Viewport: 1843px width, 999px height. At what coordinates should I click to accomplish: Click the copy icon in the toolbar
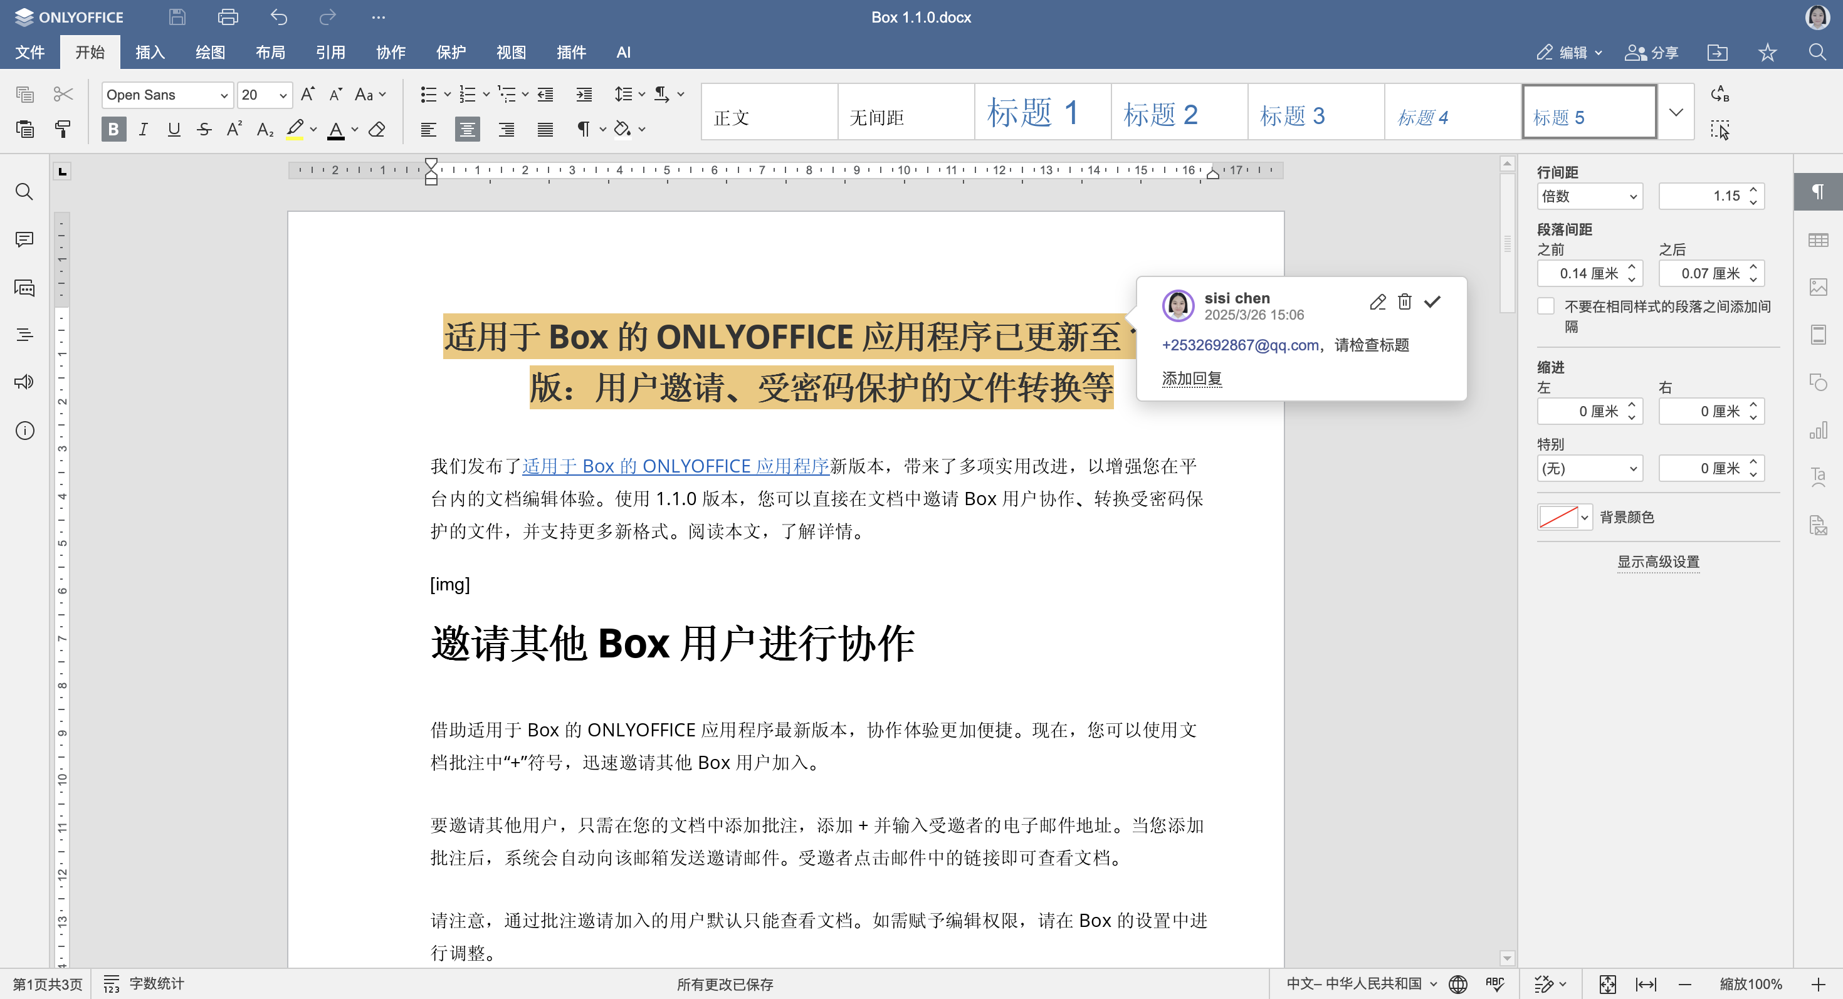(x=25, y=95)
